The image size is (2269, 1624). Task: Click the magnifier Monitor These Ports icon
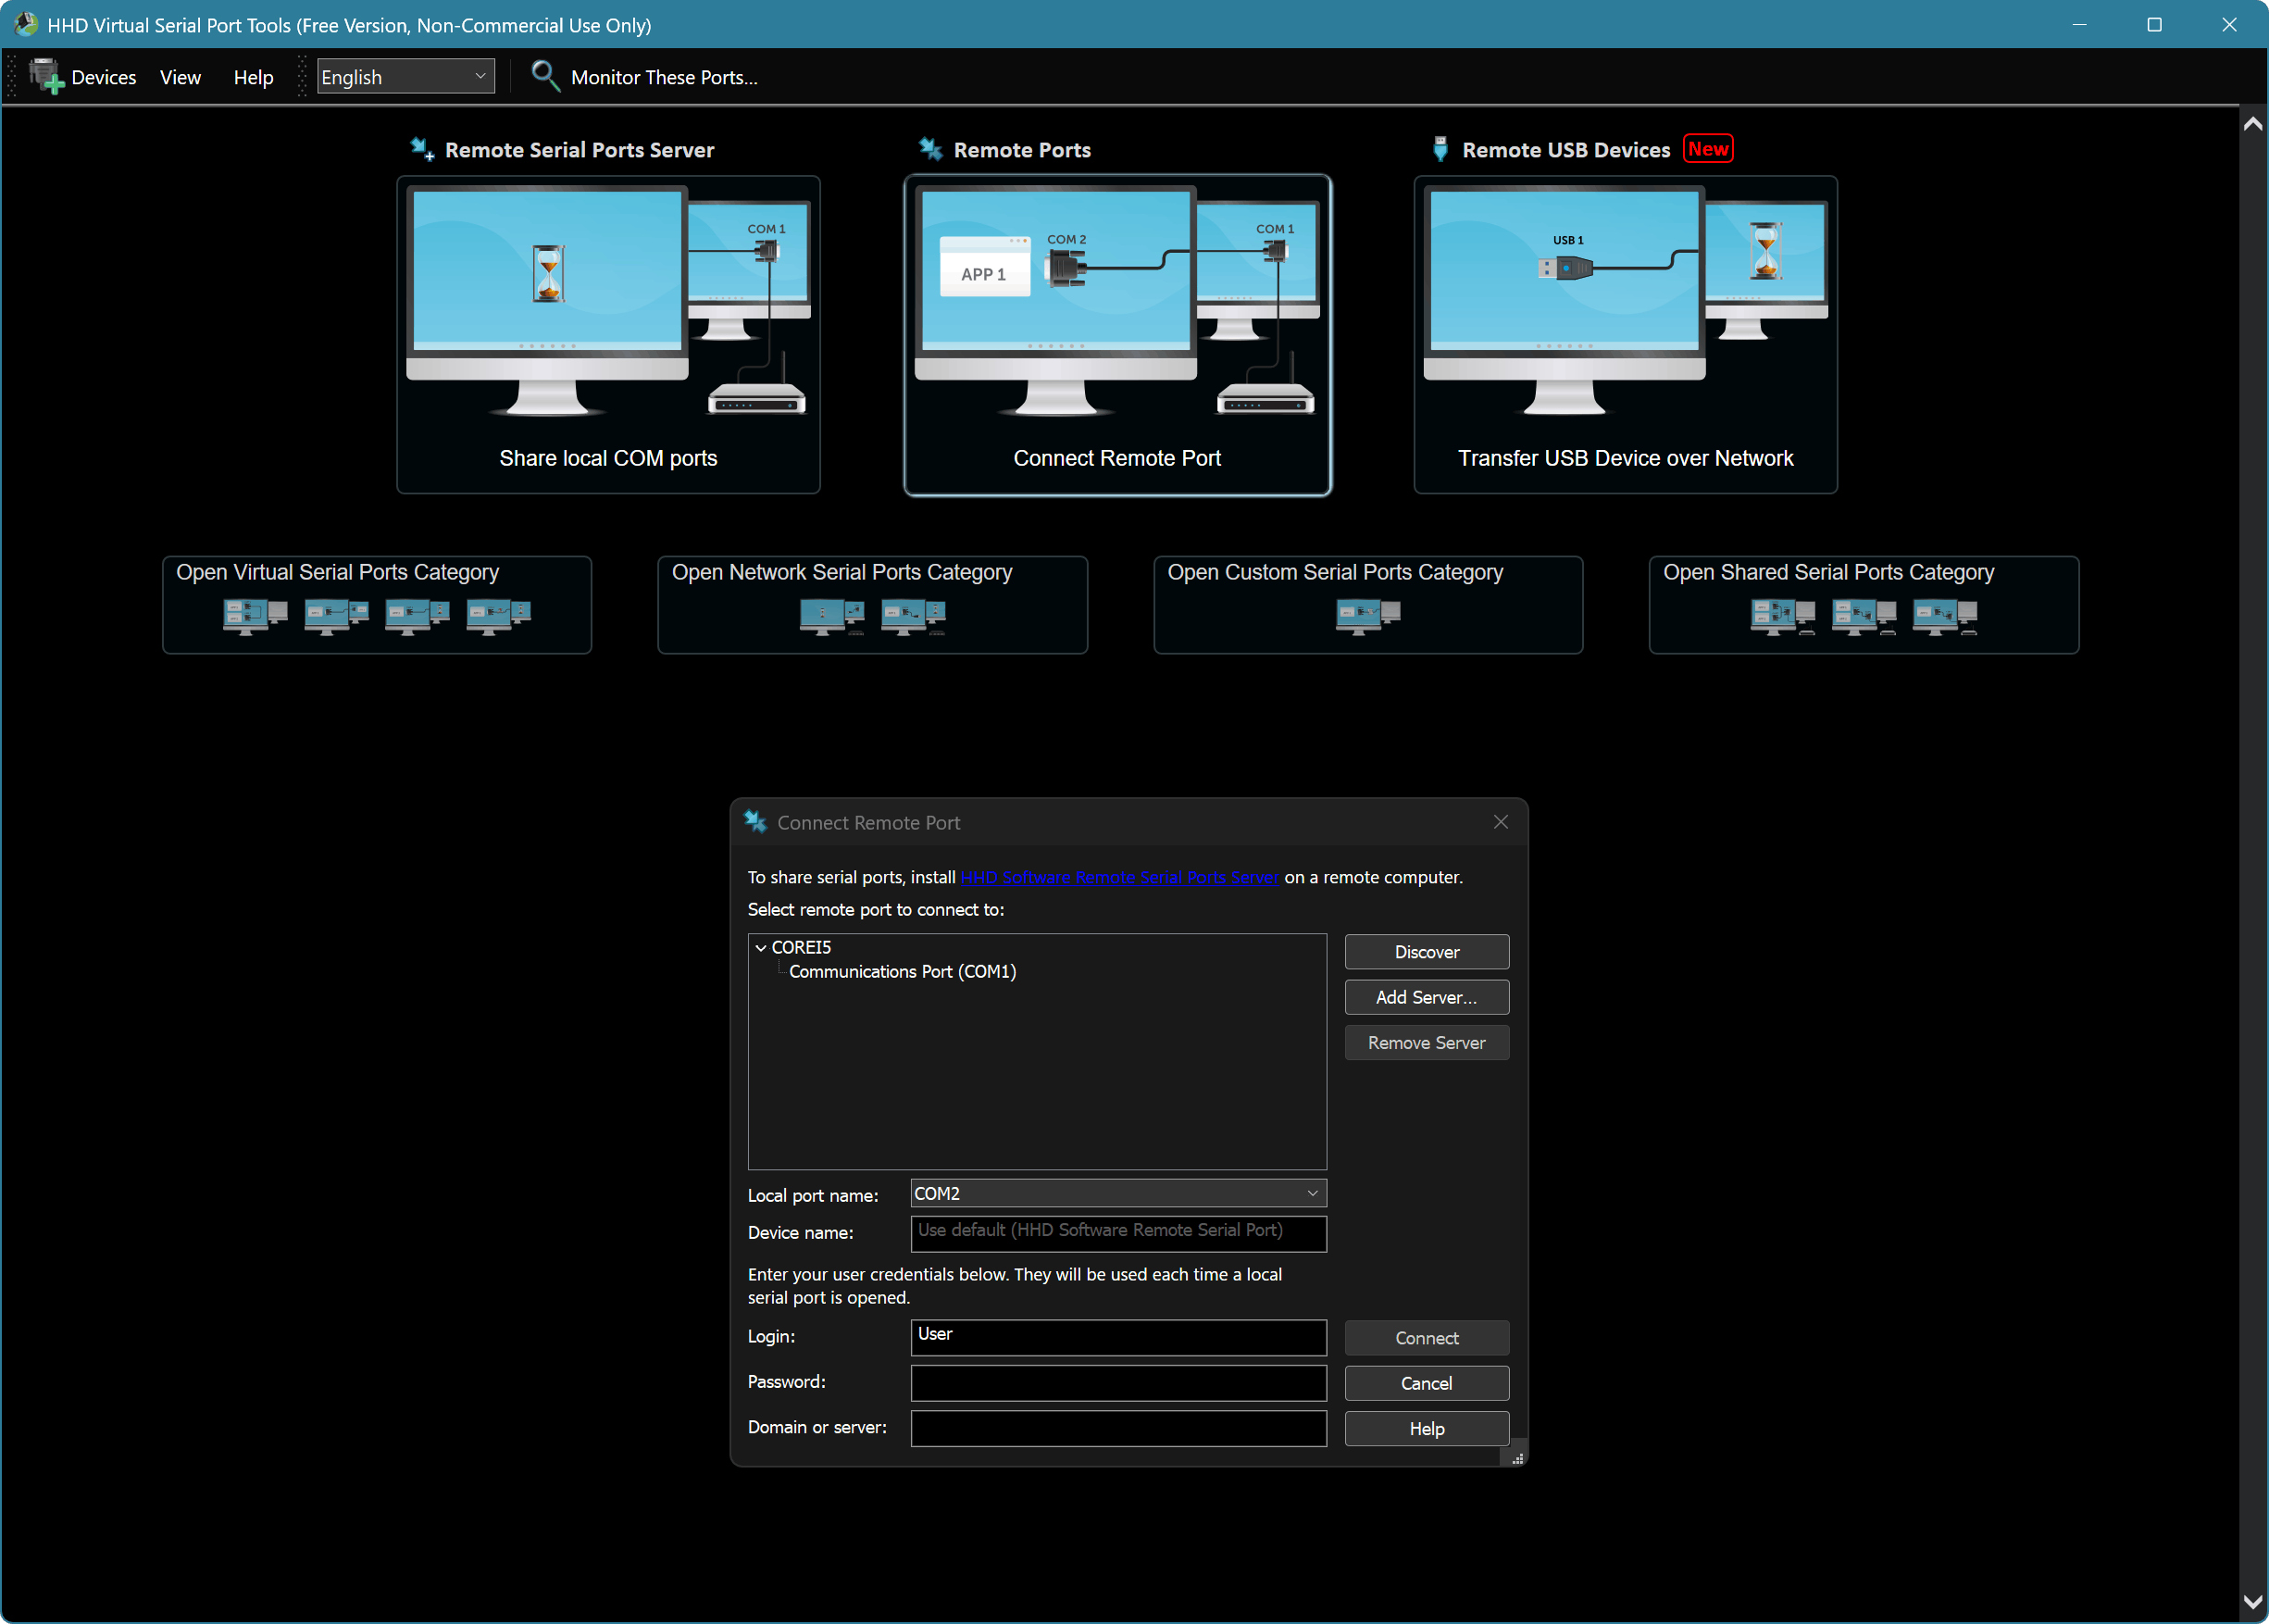[x=544, y=76]
